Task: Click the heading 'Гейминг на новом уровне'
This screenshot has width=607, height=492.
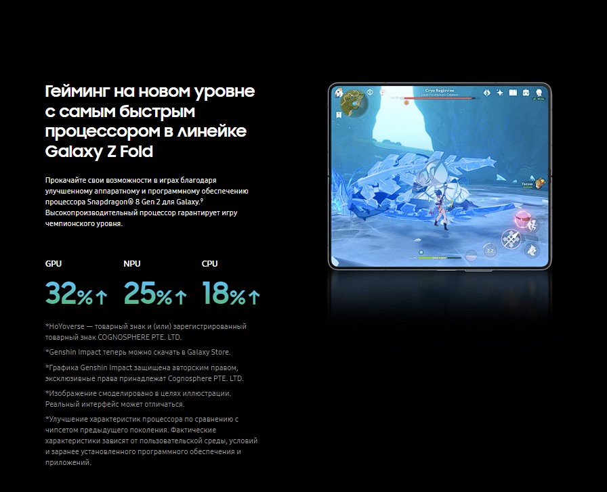Action: 150,91
